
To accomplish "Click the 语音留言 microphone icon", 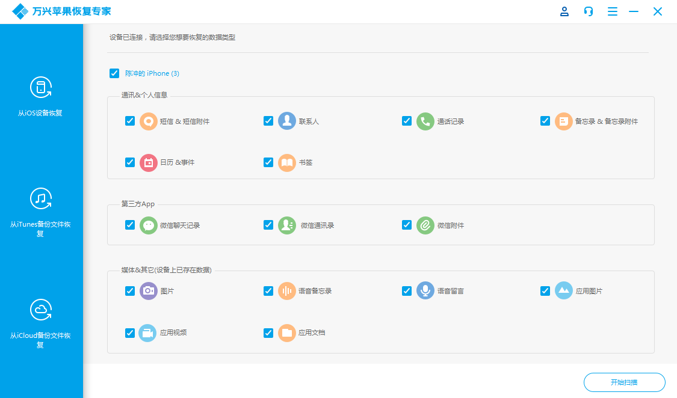I will [x=425, y=291].
